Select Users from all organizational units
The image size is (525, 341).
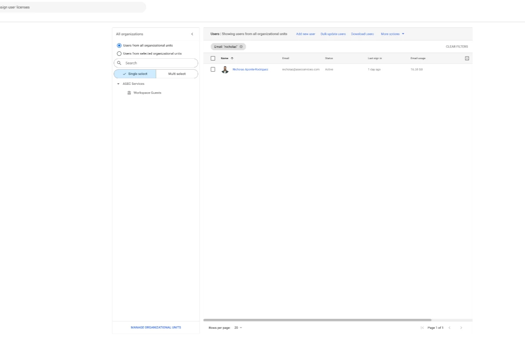(119, 45)
